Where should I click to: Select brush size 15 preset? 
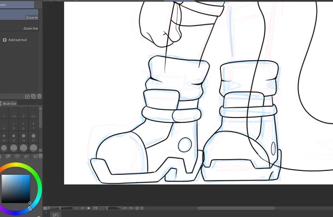[24, 137]
